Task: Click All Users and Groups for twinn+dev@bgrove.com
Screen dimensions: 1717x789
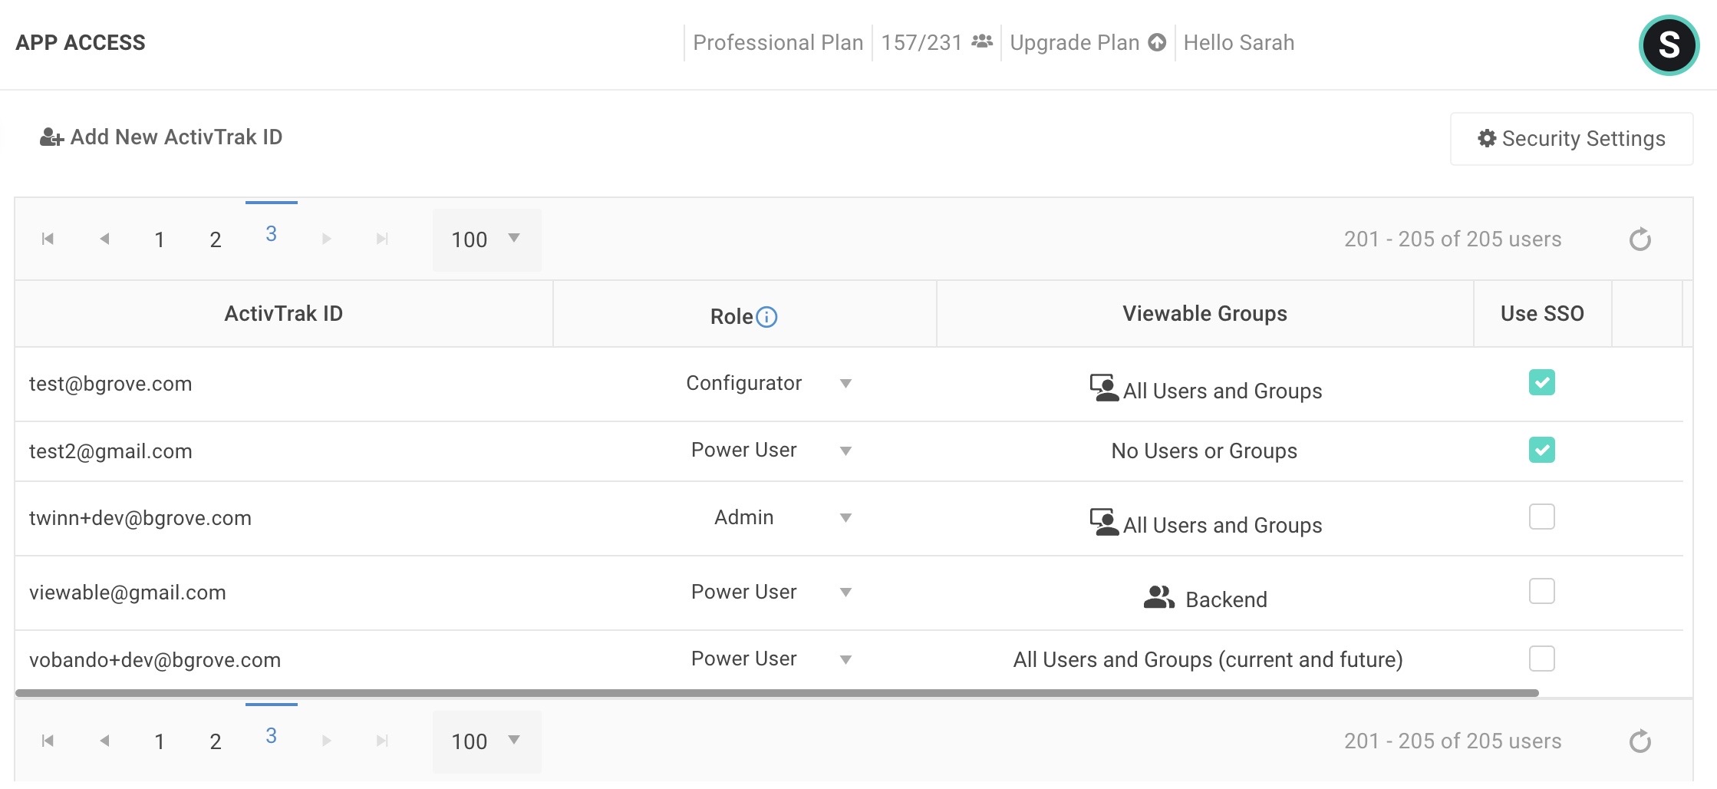Action: coord(1222,525)
